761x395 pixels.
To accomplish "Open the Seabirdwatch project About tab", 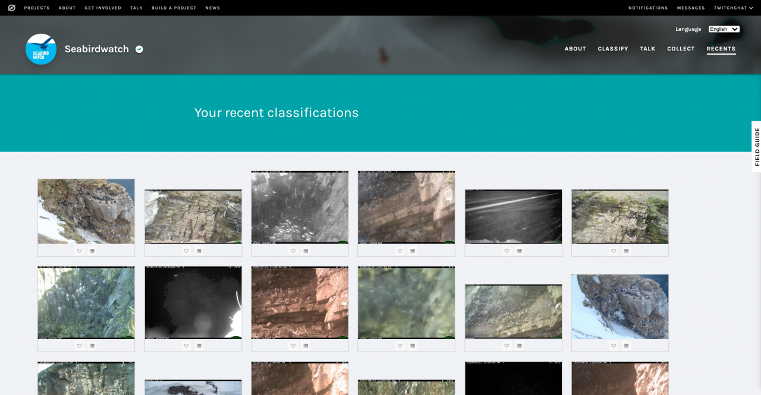I will (x=576, y=49).
